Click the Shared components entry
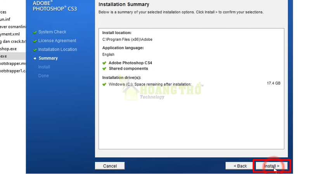 [128, 68]
